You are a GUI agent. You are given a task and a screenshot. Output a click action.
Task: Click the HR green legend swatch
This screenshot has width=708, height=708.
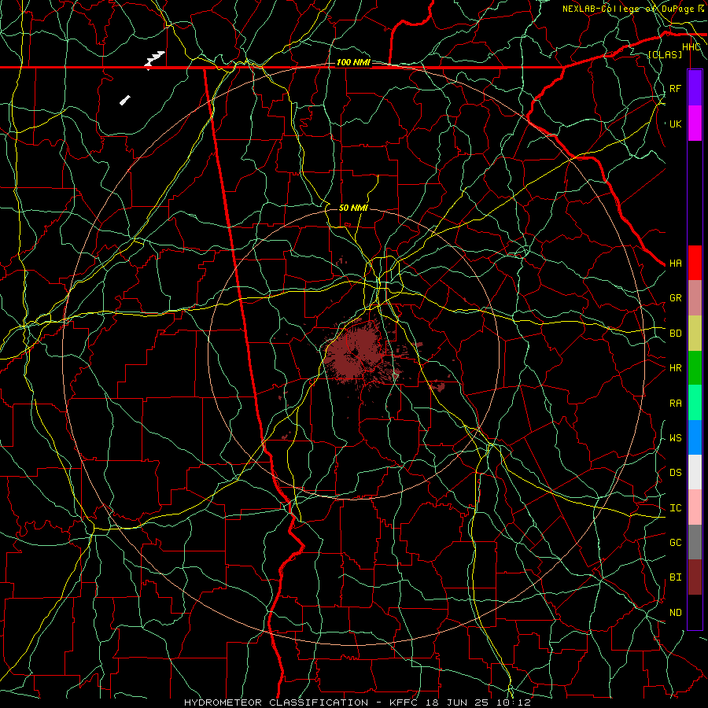coord(695,367)
